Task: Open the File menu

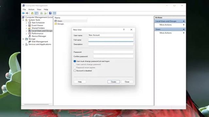Action: point(24,9)
